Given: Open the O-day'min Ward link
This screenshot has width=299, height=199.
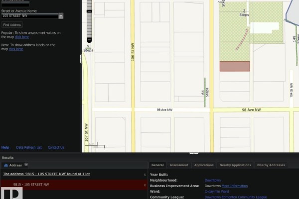Looking at the screenshot, I should click(217, 192).
